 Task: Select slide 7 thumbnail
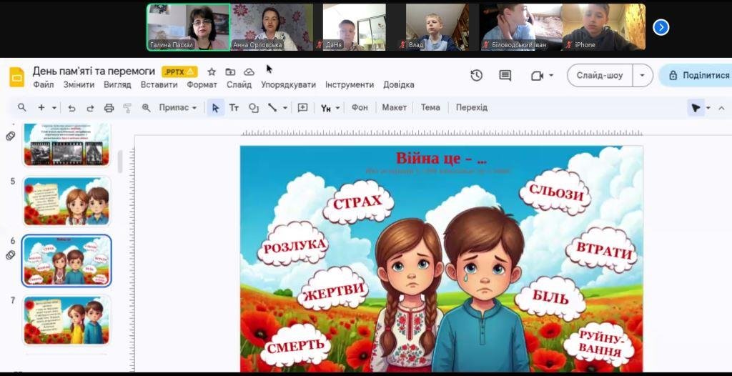pyautogui.click(x=66, y=322)
